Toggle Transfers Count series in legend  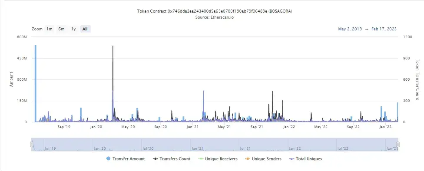click(x=172, y=159)
